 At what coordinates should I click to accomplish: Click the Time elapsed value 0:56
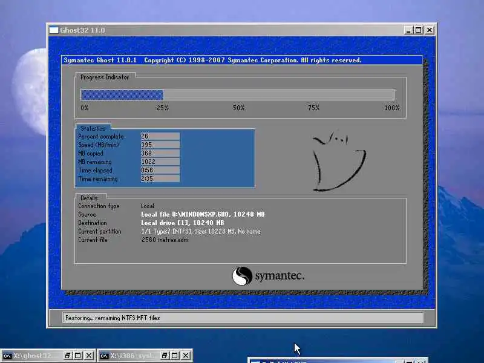(160, 170)
